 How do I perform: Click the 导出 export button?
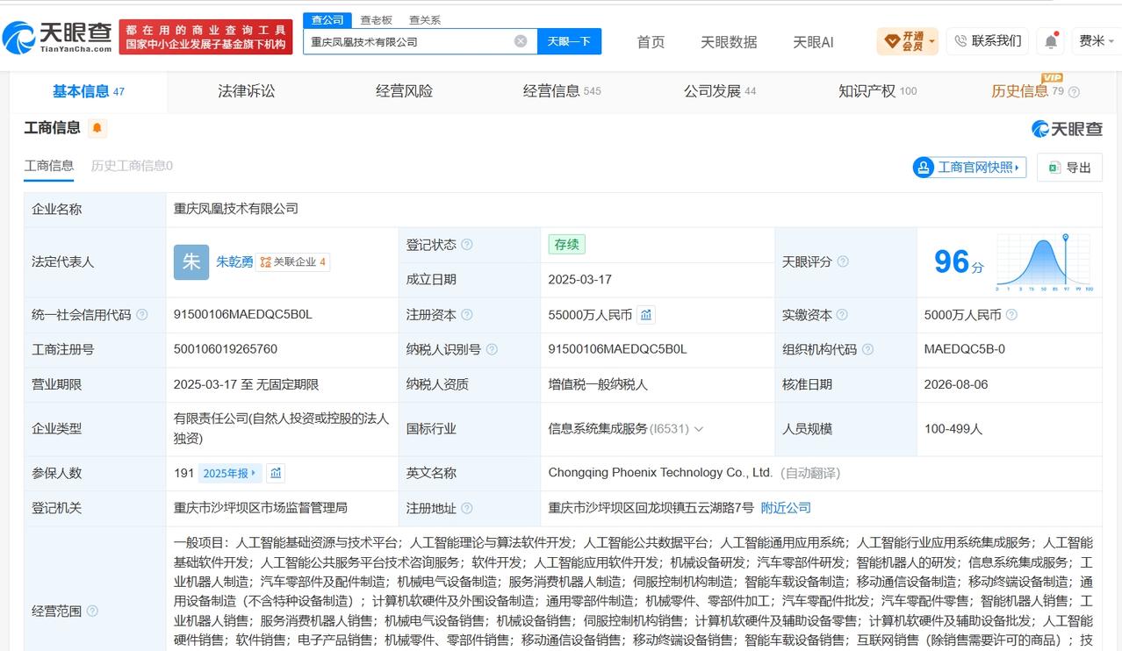1069,168
